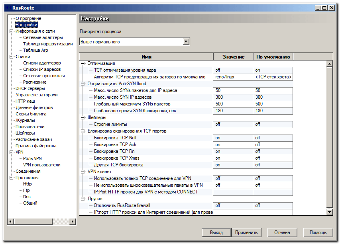
Task: Click the Применить button
Action: (246, 232)
